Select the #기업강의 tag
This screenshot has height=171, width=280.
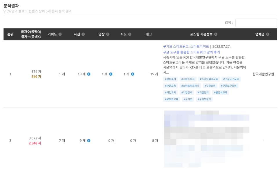point(203,92)
